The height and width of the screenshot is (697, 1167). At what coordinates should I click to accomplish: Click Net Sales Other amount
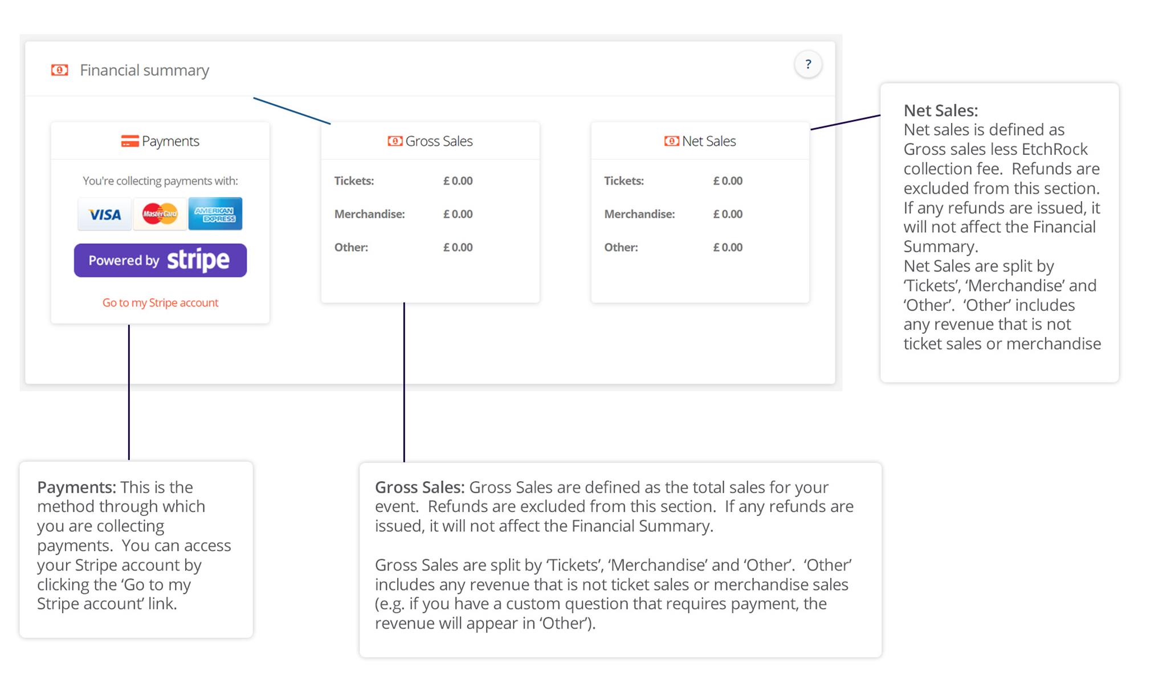click(728, 248)
